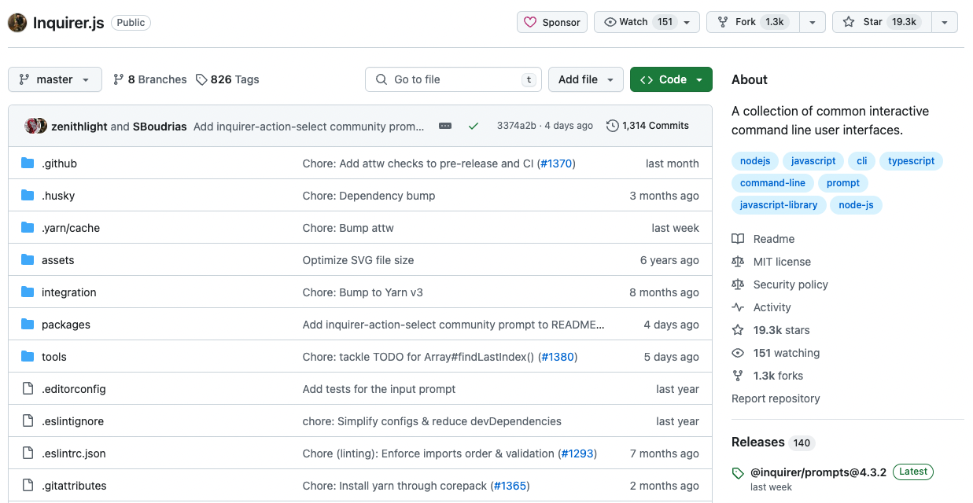This screenshot has width=973, height=503.
Task: Select the nodejs topic tag
Action: coord(755,161)
